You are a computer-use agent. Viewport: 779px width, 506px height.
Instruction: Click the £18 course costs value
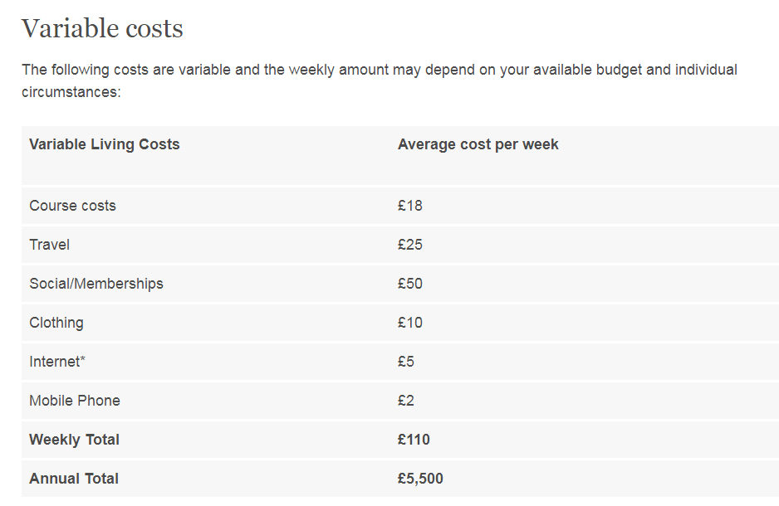click(x=410, y=206)
